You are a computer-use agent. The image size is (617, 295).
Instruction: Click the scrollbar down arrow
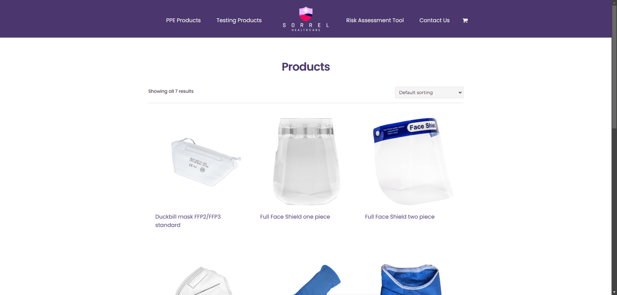click(x=614, y=292)
